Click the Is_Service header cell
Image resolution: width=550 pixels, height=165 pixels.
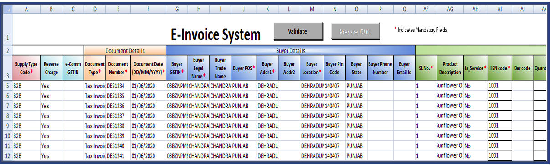tap(475, 68)
